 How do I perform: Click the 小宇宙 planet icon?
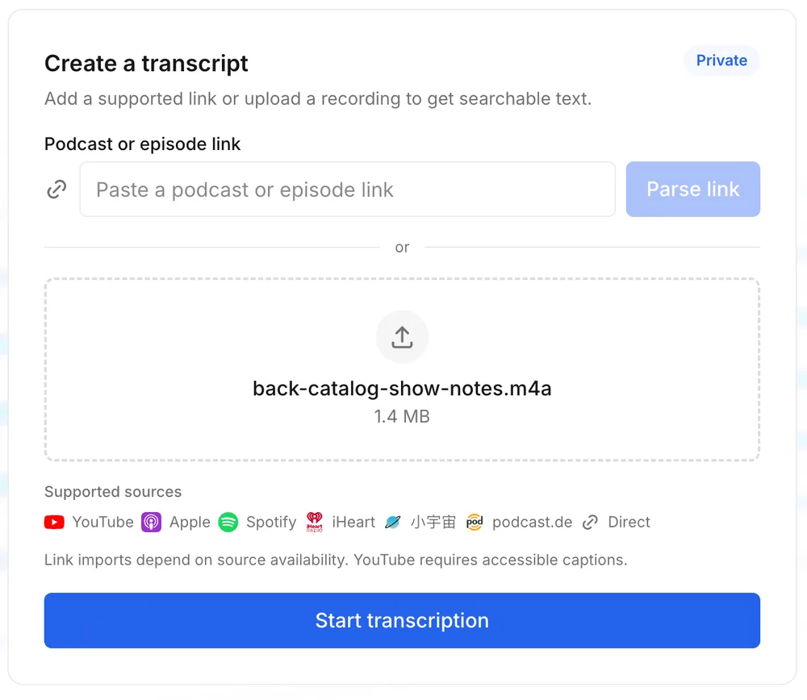pos(393,522)
